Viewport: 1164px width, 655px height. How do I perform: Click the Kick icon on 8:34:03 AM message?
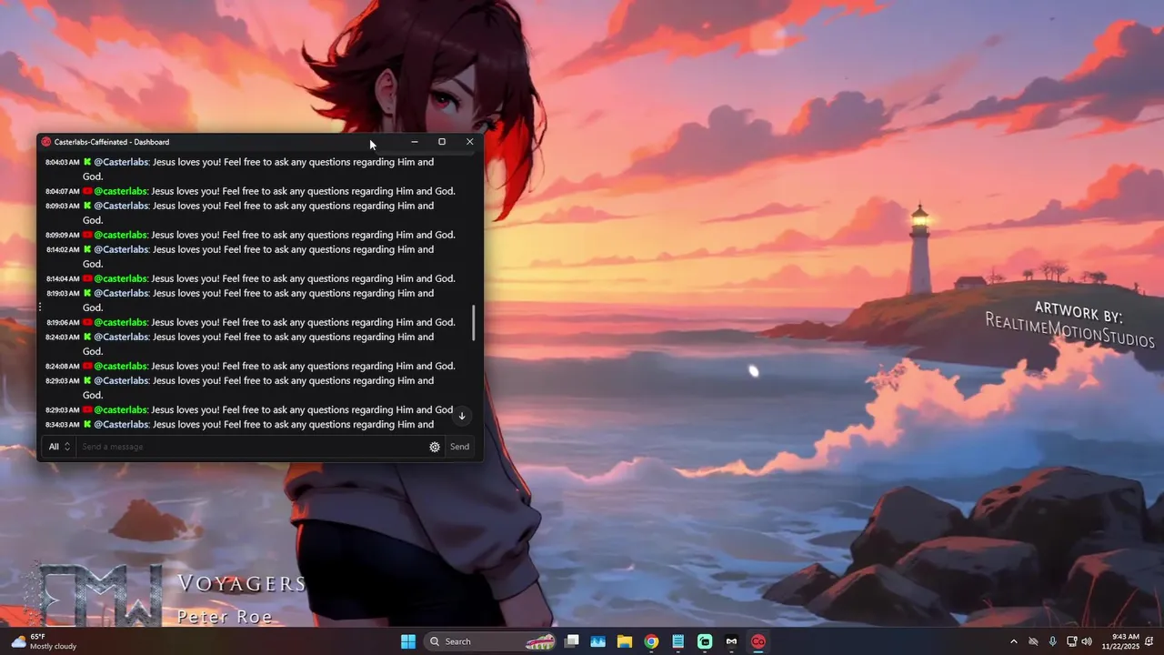(87, 424)
